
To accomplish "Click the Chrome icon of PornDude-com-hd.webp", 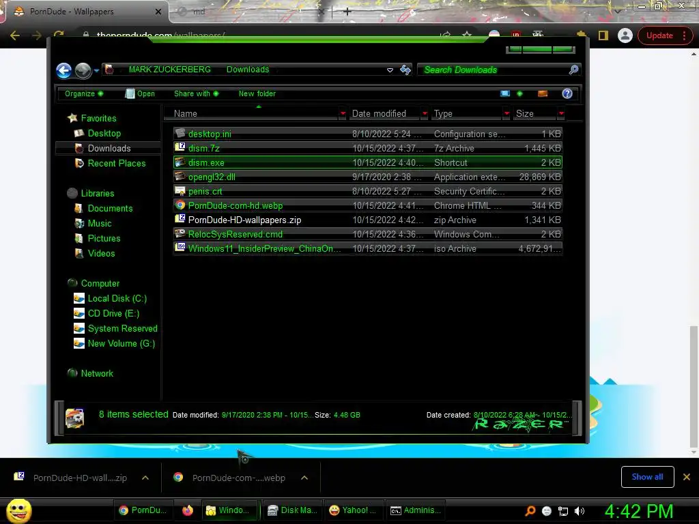I will [x=180, y=205].
